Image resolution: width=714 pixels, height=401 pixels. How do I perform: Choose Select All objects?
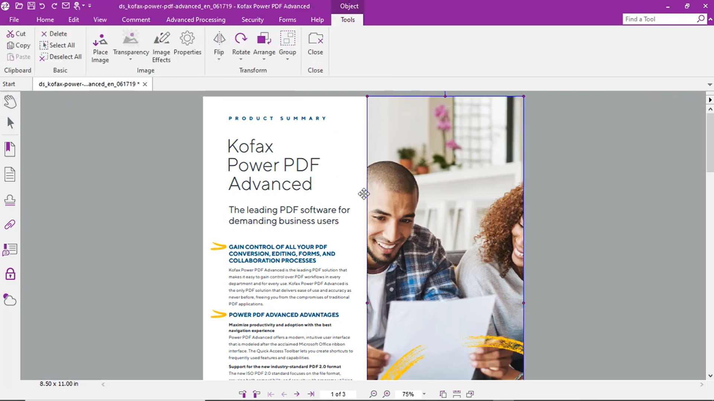pyautogui.click(x=57, y=45)
